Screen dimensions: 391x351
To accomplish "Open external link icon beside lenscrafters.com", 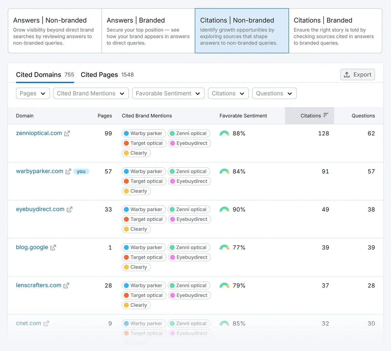I will click(66, 286).
